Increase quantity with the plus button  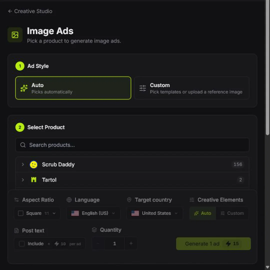click(131, 243)
